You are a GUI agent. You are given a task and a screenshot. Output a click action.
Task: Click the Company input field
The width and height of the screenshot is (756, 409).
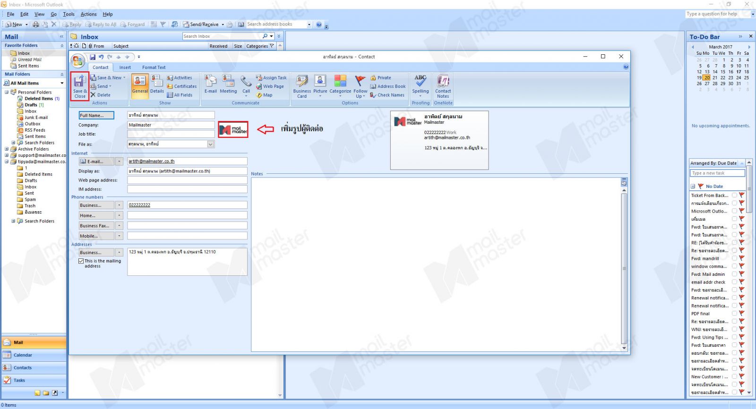tap(171, 125)
